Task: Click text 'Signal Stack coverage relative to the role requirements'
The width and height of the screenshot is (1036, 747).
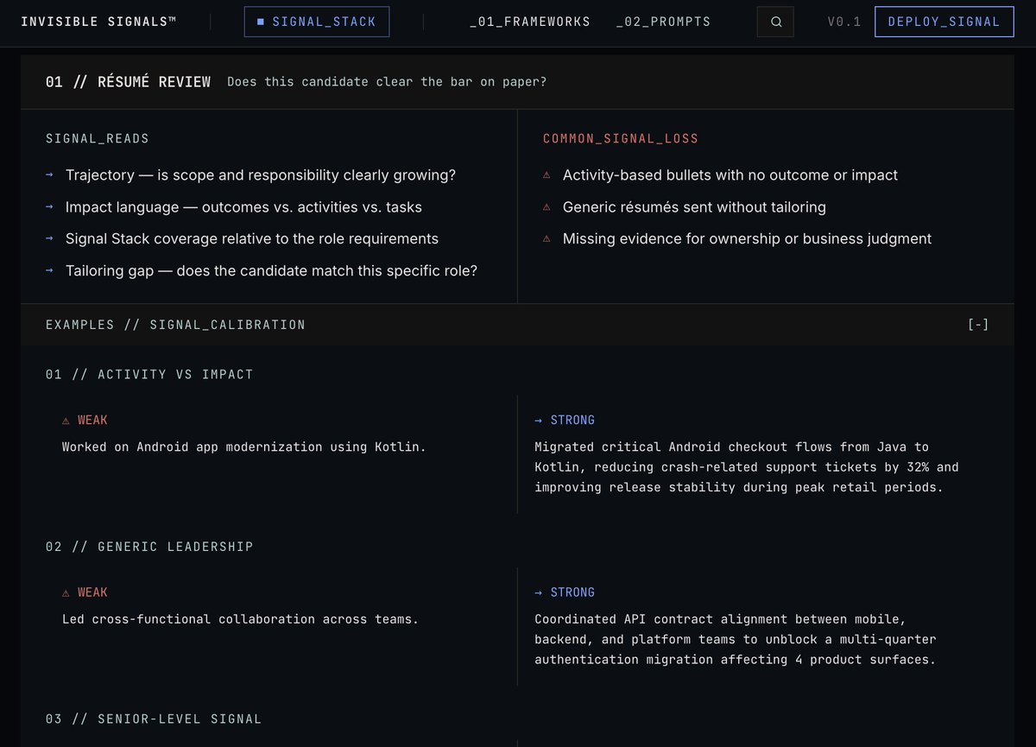Action: point(252,239)
